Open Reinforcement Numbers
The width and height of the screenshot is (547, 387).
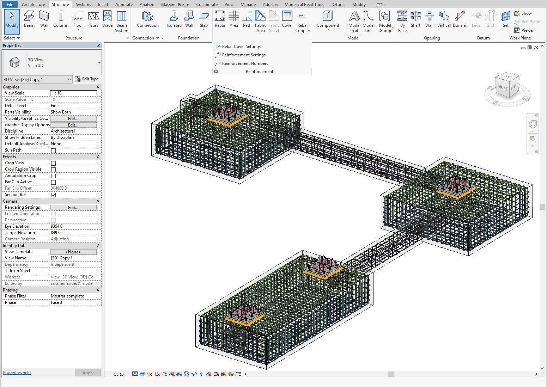coord(245,63)
